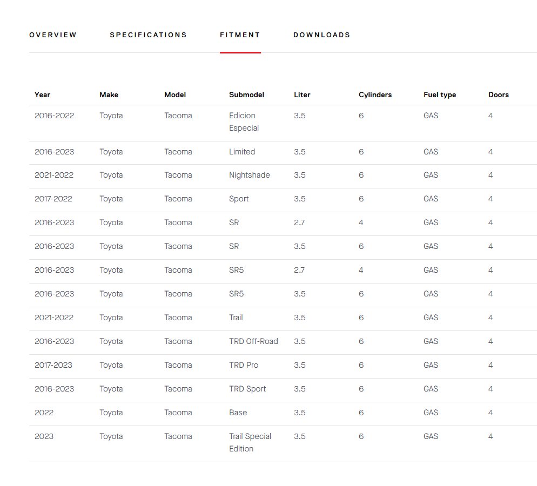This screenshot has width=537, height=486.
Task: Select the Trail submodel cell
Action: pos(236,318)
